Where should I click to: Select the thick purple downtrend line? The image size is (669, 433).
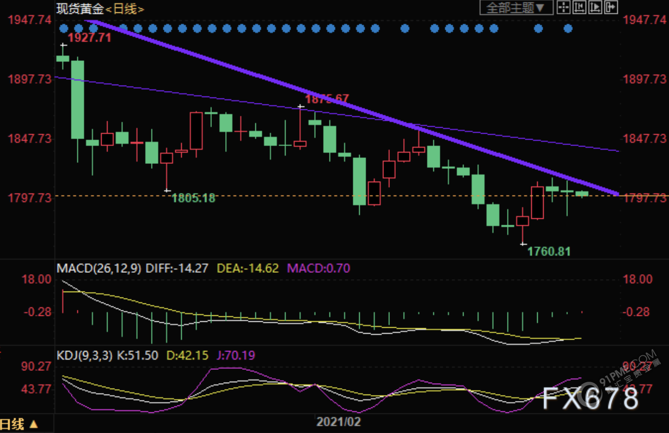[x=352, y=107]
